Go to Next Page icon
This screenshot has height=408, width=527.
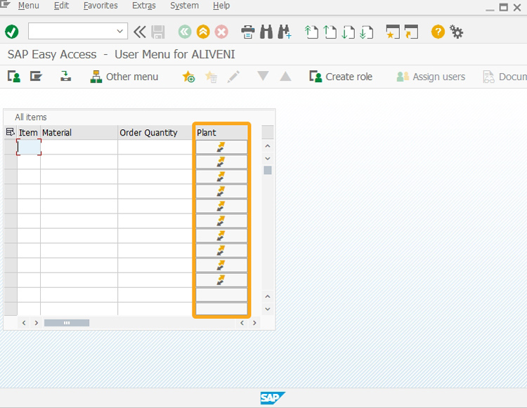coord(349,32)
